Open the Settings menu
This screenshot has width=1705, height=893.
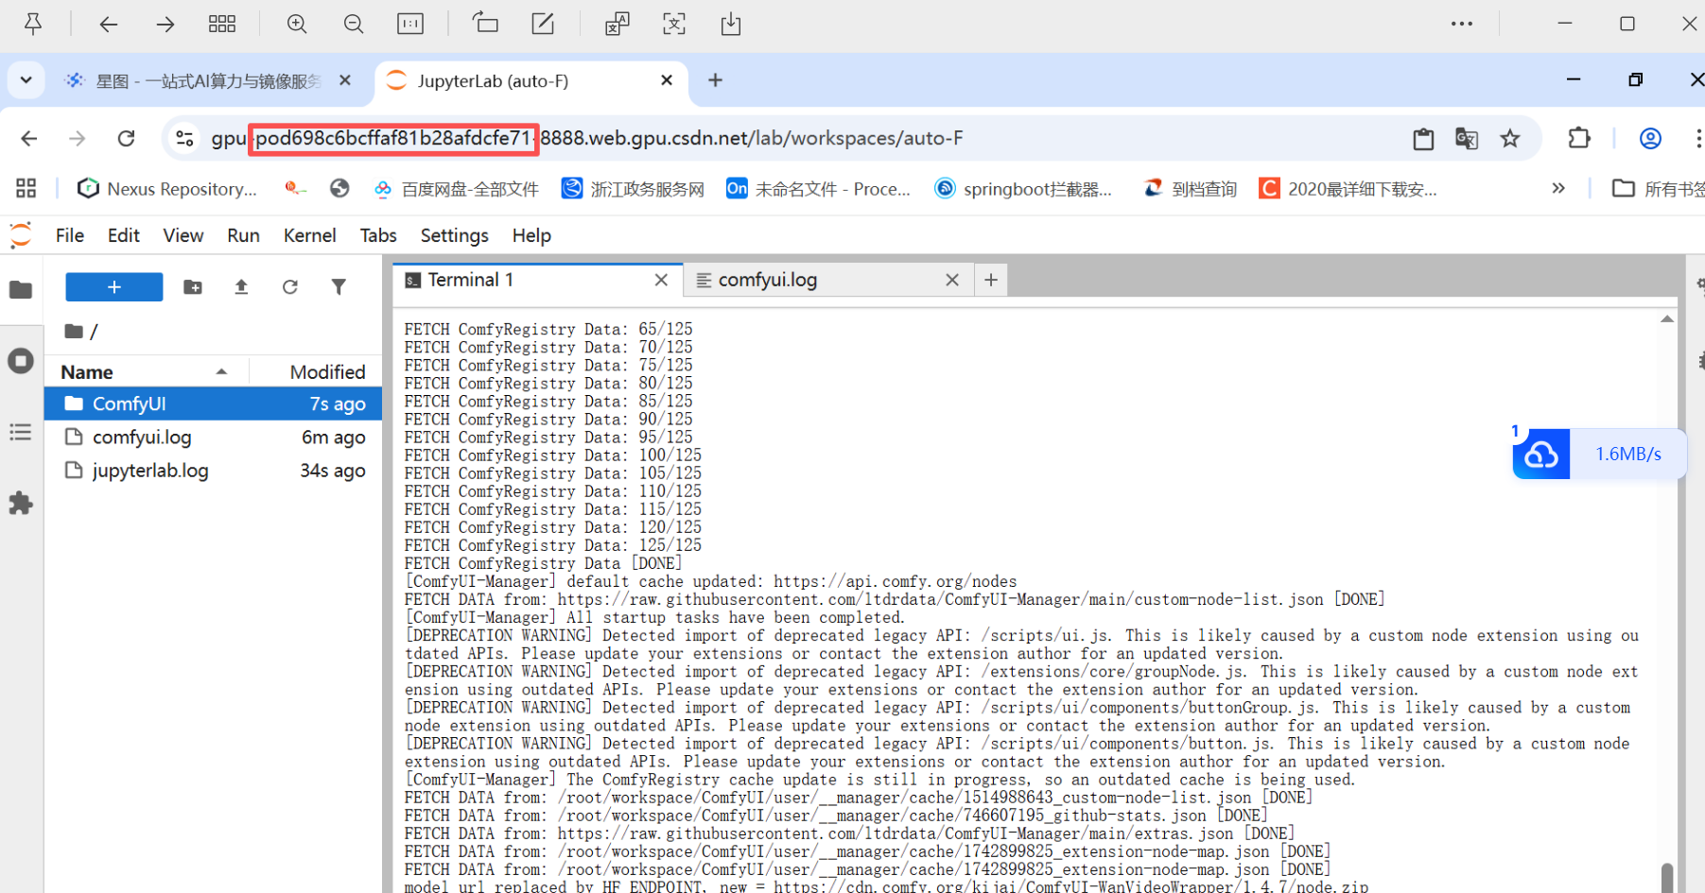(x=455, y=235)
